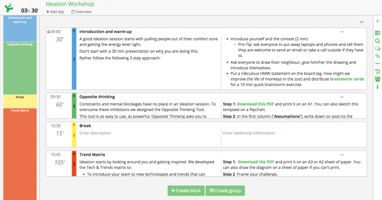Viewport: 382px width, 200px height.
Task: Open the team members people icon
Action: (378, 79)
